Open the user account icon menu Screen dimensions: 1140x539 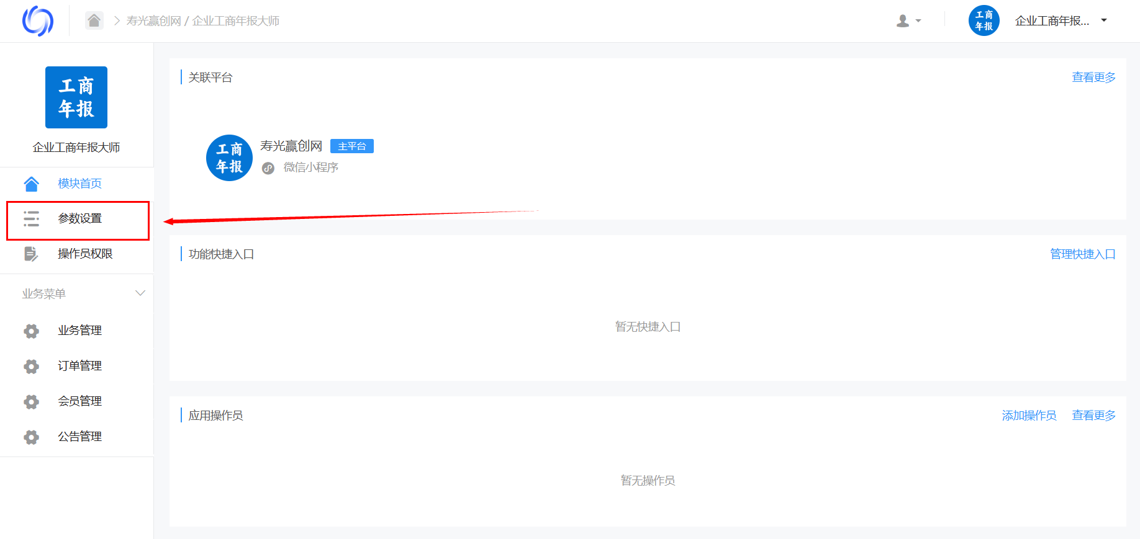[908, 21]
